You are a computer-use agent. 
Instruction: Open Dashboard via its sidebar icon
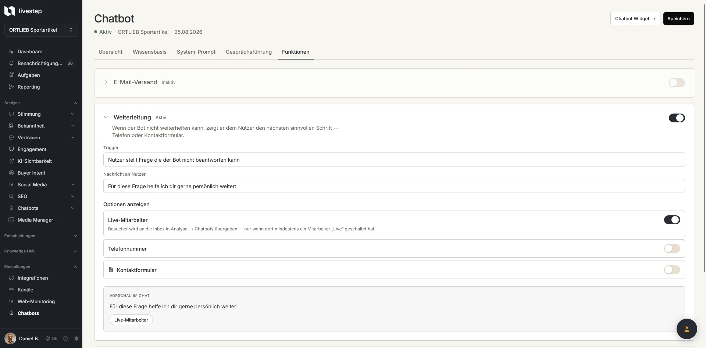click(x=11, y=52)
